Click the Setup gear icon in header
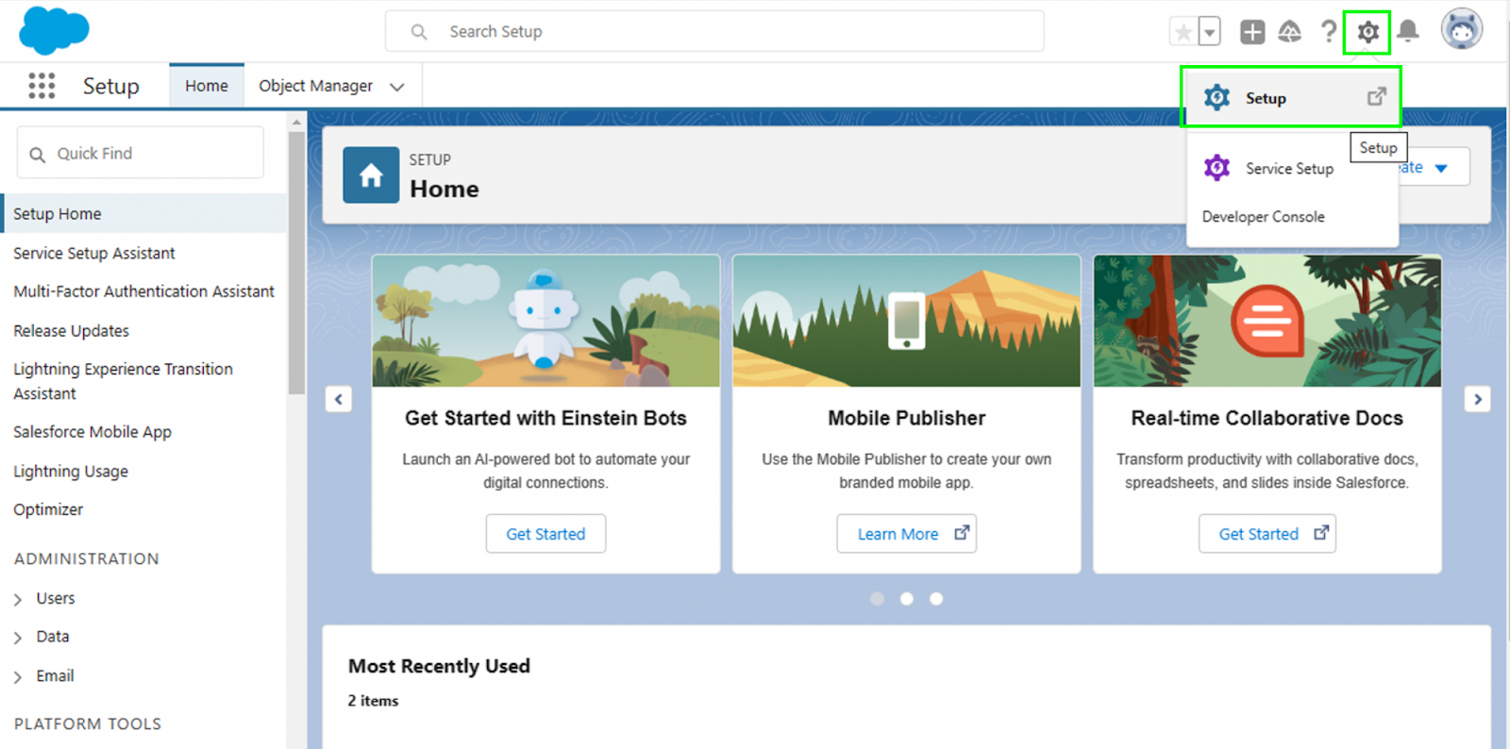 pos(1367,33)
